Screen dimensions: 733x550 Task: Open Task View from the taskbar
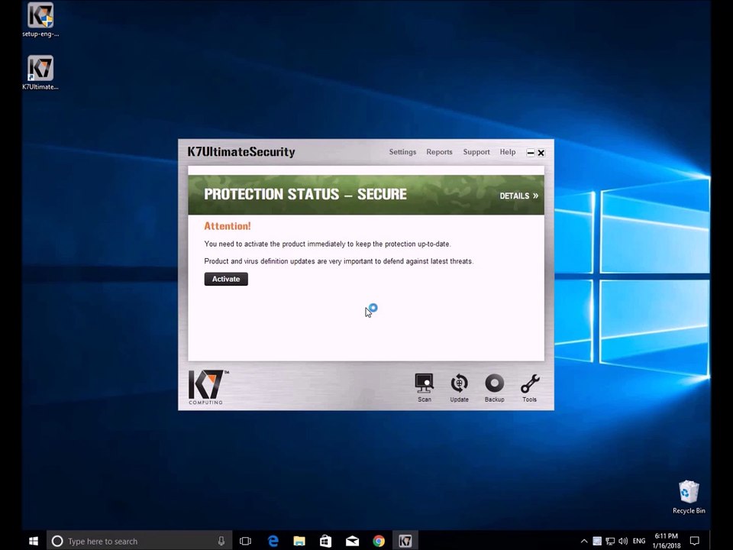point(245,541)
